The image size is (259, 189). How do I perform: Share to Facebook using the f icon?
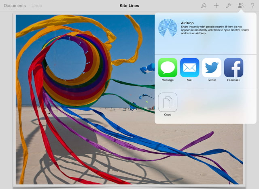pyautogui.click(x=234, y=67)
